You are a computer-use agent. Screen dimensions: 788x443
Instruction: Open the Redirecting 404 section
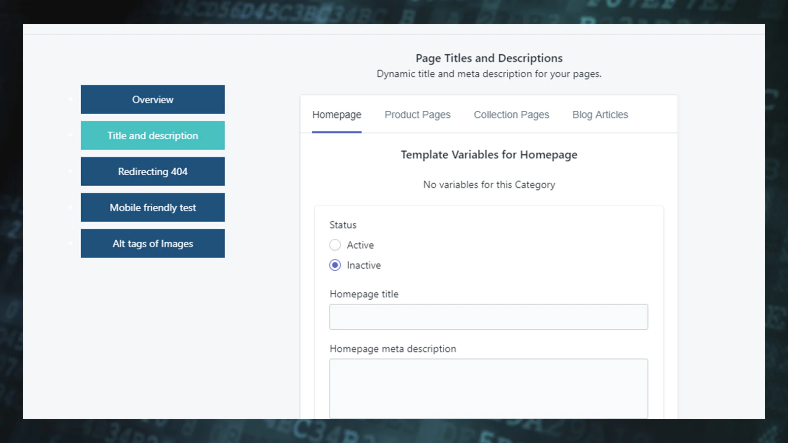tap(153, 171)
